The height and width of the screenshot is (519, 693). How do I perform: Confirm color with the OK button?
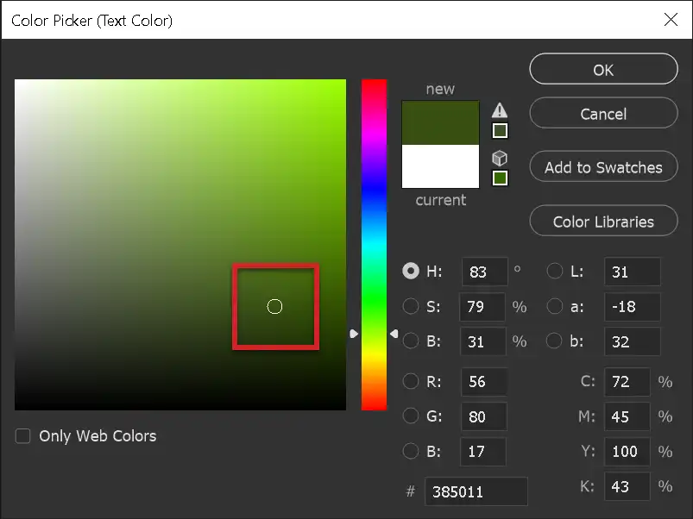602,69
